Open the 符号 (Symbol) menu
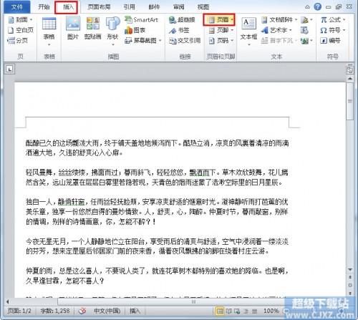The height and width of the screenshot is (320, 358). click(333, 30)
